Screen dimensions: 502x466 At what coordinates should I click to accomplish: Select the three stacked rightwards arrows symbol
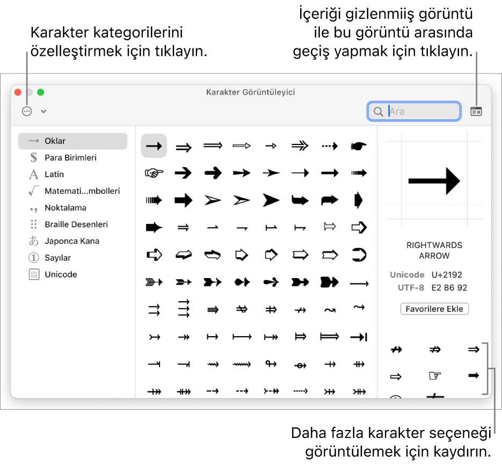[184, 309]
